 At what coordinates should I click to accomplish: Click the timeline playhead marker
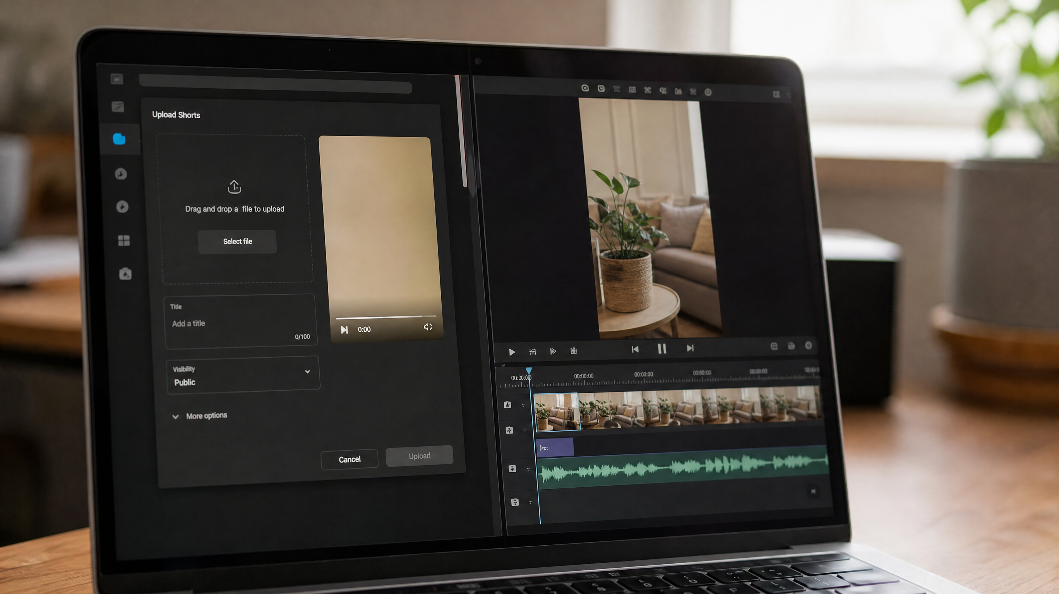(x=529, y=371)
